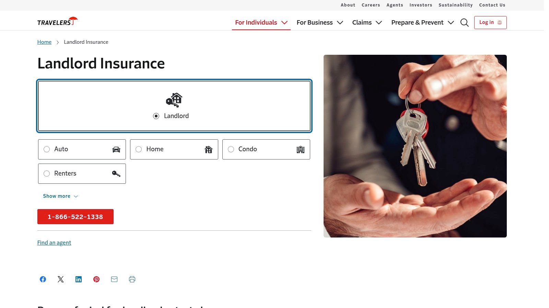The height and width of the screenshot is (308, 549).
Task: Choose the Renters radio option
Action: click(x=82, y=174)
